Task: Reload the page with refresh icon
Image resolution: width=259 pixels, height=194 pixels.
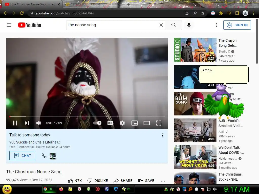Action: click(22, 13)
